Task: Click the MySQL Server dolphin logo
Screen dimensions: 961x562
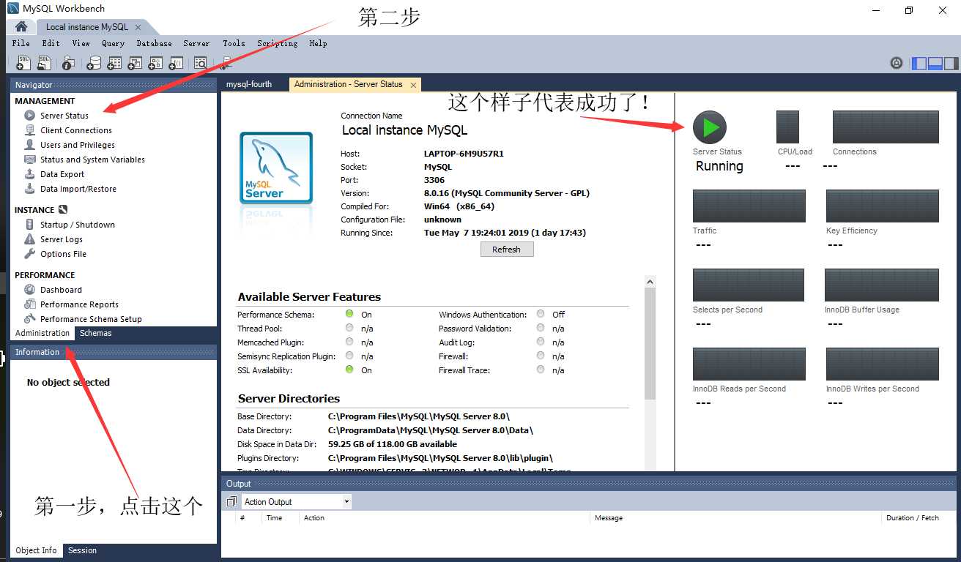Action: 276,168
